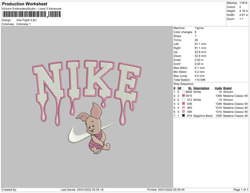Click the white swatch for stitch count 8656
The width and height of the screenshot is (250, 193).
[x=183, y=92]
